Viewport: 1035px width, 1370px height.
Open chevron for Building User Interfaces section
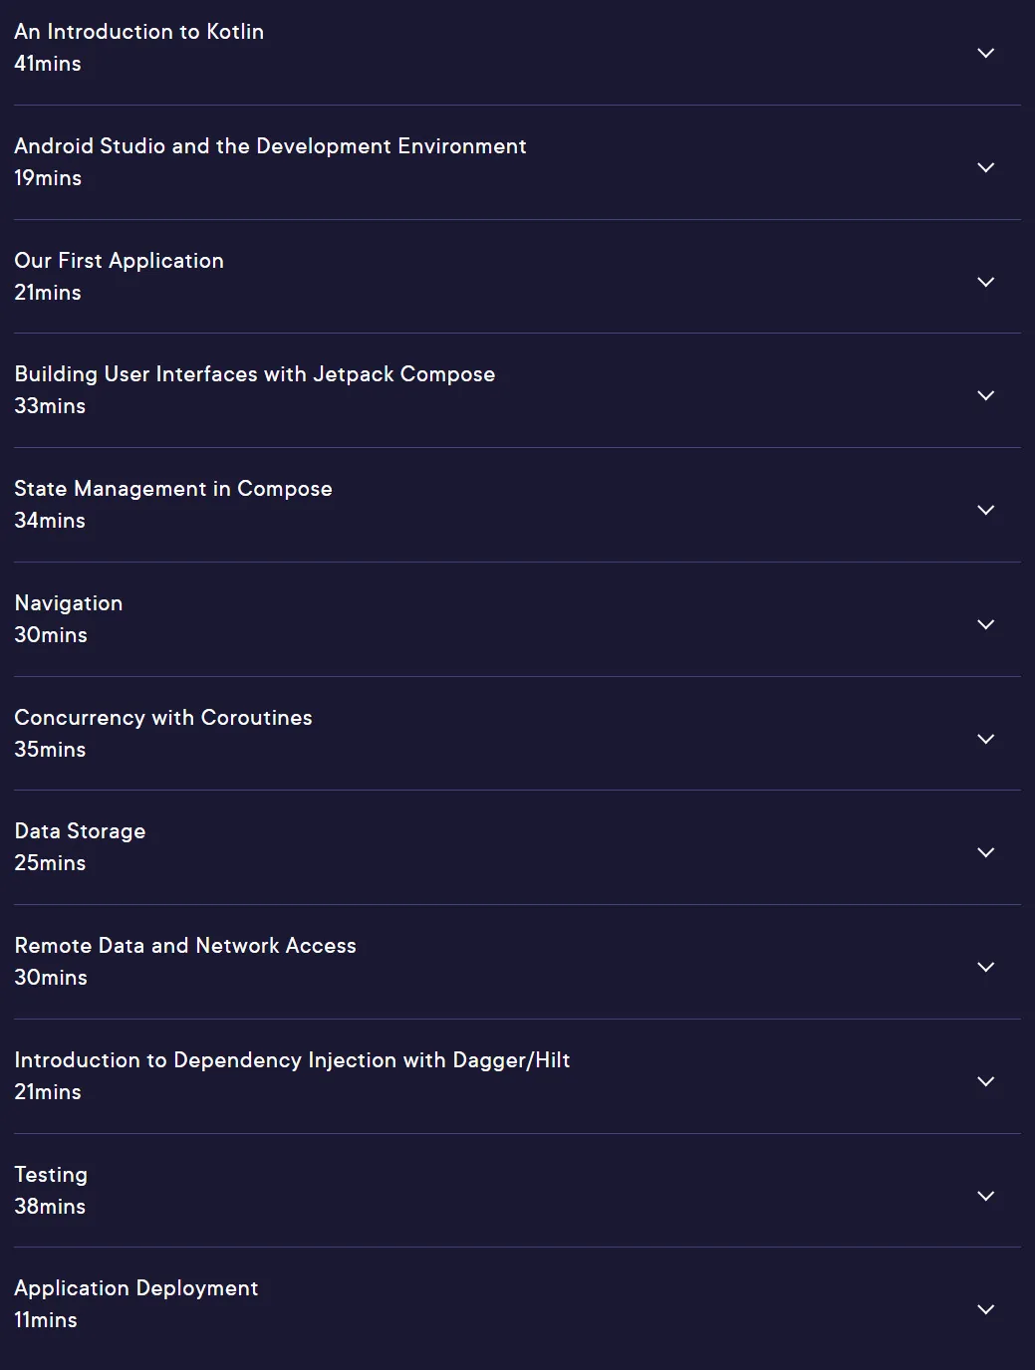click(x=985, y=395)
